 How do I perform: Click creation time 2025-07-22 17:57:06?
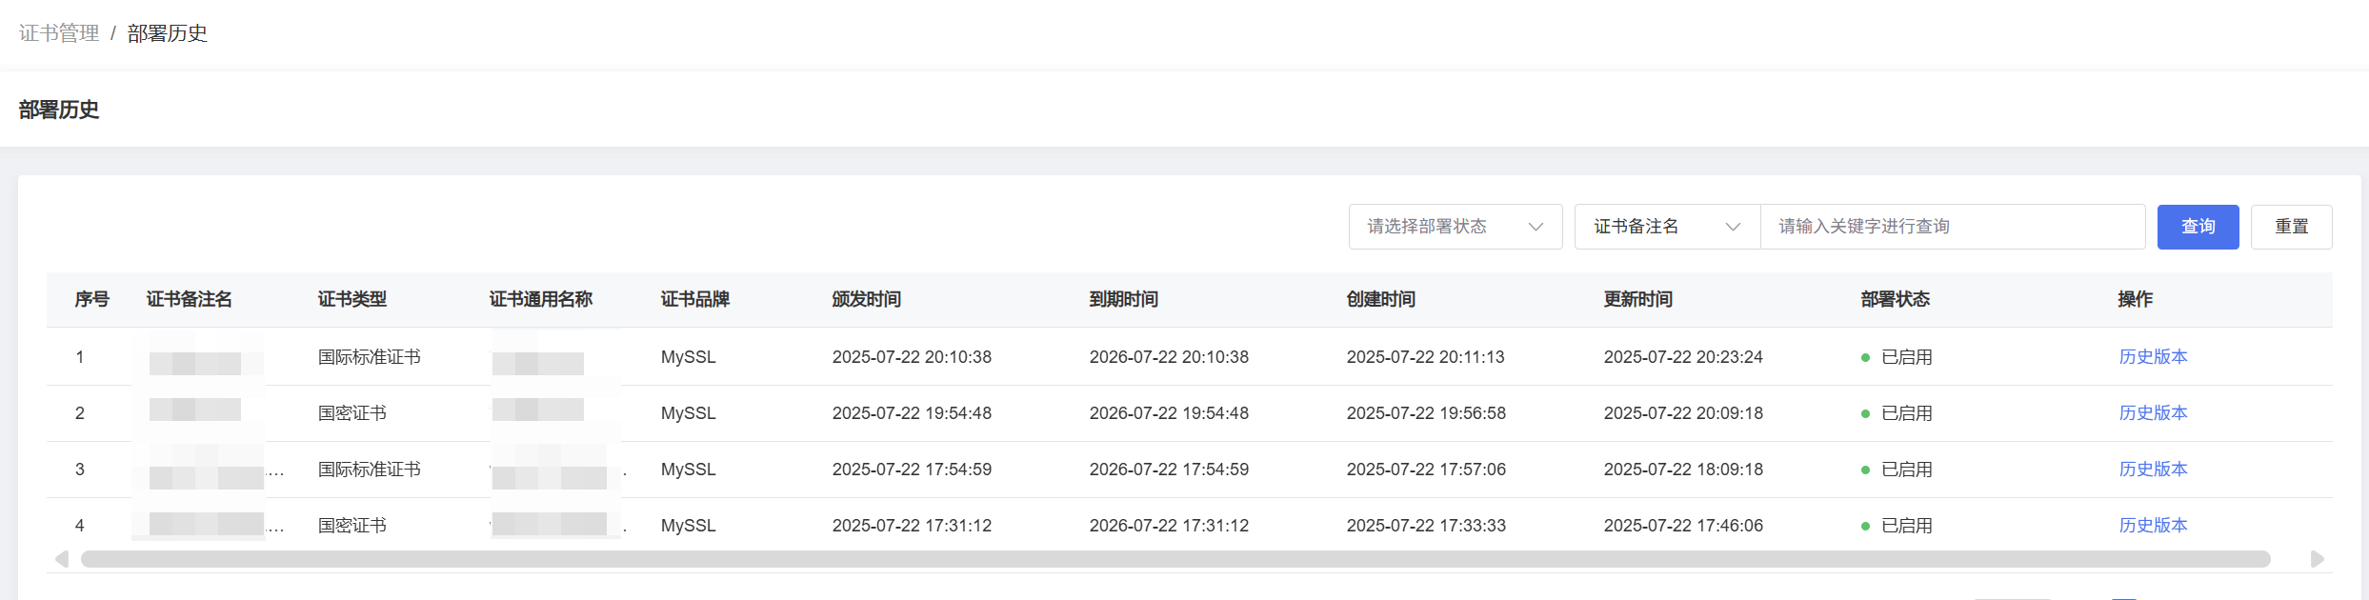pyautogui.click(x=1426, y=470)
